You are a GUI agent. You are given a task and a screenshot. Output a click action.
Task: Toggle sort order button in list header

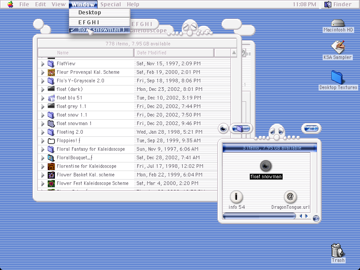(x=234, y=53)
